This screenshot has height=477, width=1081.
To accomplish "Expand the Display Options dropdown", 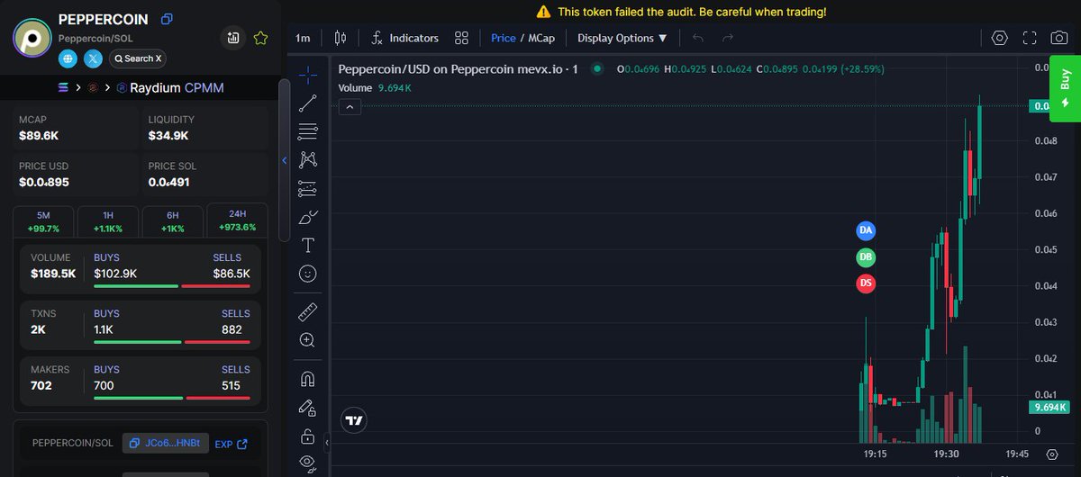I will click(622, 38).
